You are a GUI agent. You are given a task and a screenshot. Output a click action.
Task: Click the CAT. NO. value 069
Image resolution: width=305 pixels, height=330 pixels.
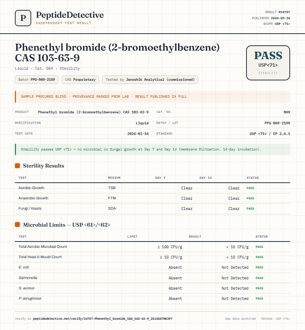[287, 112]
